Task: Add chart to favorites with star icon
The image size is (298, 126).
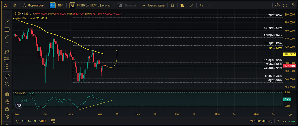Action: coord(172,5)
